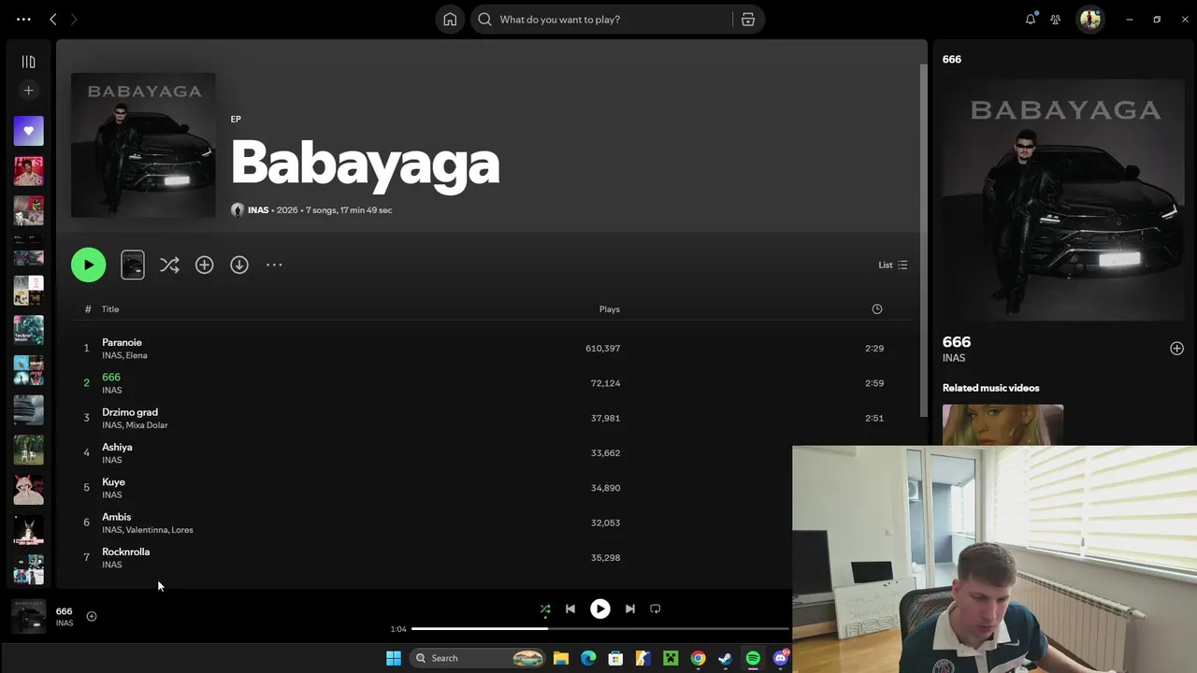Add current song via bottom bar plus icon
This screenshot has height=673, width=1197.
coord(92,616)
